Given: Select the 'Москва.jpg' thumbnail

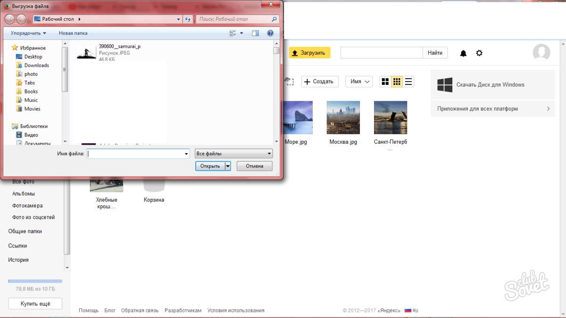Looking at the screenshot, I should coord(343,118).
